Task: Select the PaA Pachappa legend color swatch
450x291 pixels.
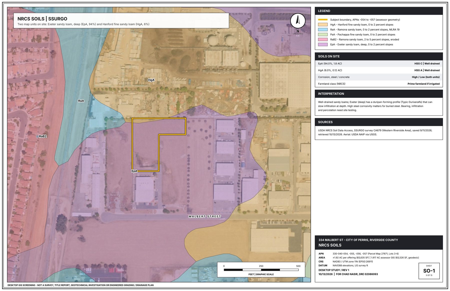Action: point(323,34)
